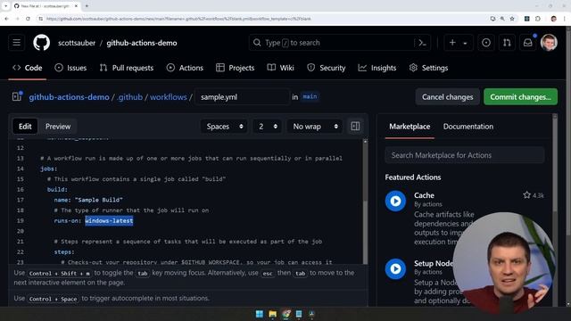Switch to the Preview tab

point(58,127)
